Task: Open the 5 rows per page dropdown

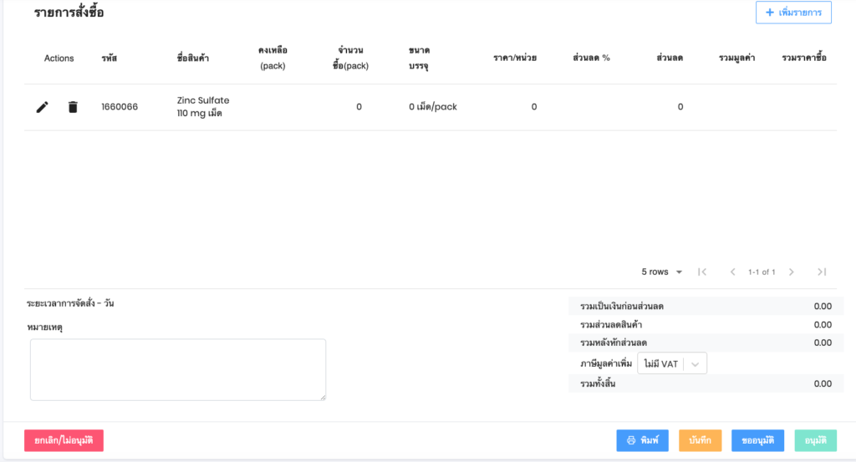Action: (x=662, y=272)
